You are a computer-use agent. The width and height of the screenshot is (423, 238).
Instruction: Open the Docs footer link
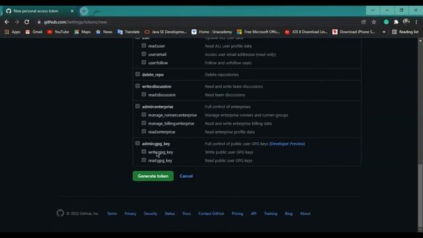point(186,214)
